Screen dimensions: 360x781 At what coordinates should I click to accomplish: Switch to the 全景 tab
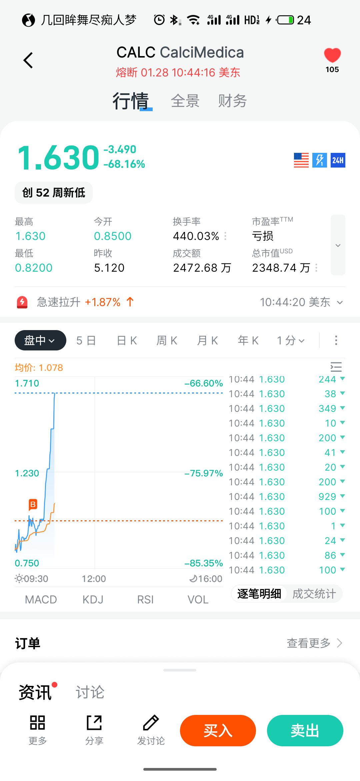(x=185, y=101)
